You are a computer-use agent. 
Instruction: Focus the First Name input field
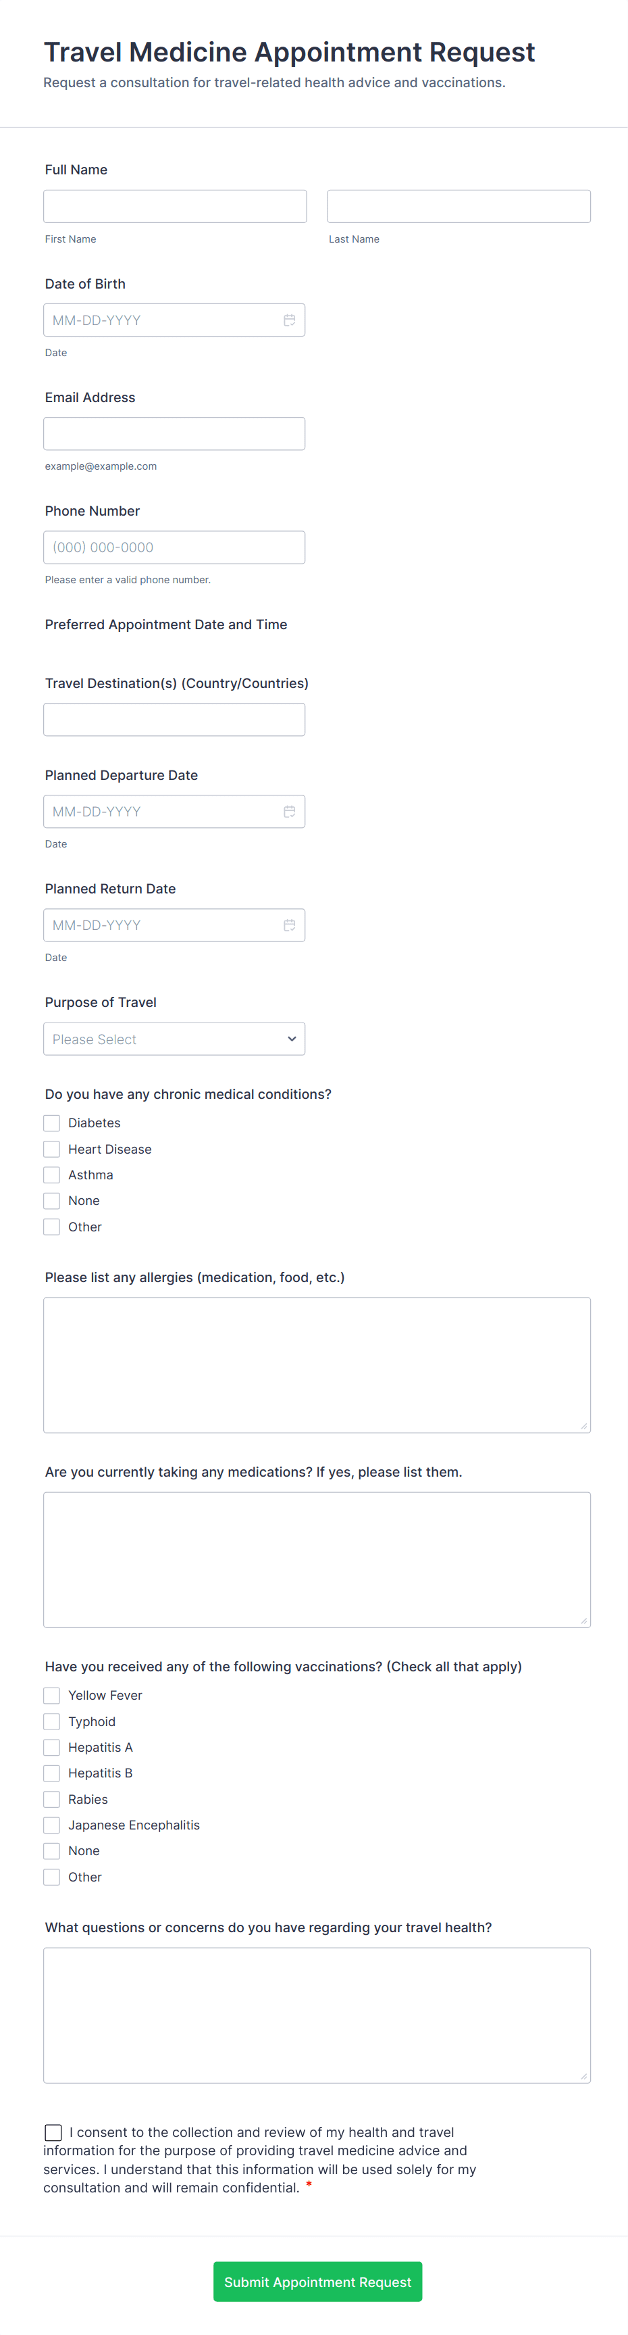[175, 207]
